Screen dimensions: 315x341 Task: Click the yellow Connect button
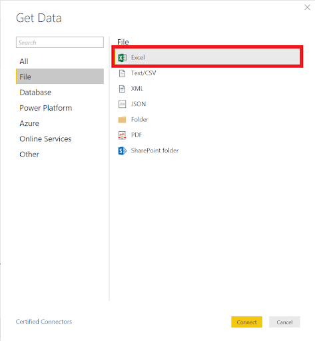246,322
